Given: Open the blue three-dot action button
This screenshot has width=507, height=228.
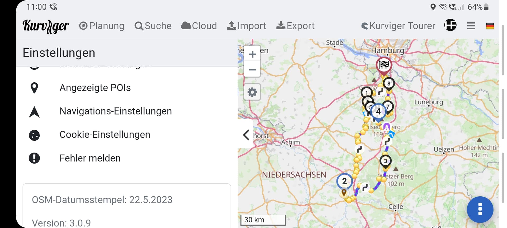Looking at the screenshot, I should [480, 210].
